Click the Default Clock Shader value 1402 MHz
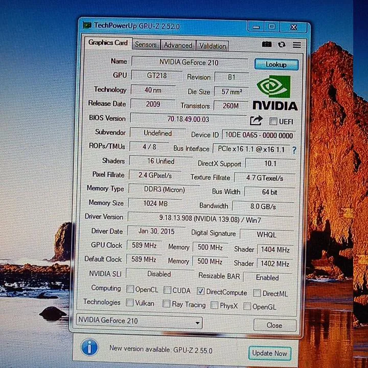 [274, 264]
